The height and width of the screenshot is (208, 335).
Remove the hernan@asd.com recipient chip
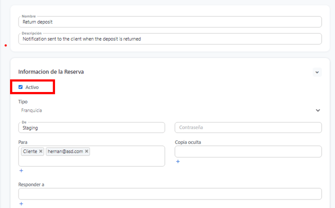click(86, 151)
